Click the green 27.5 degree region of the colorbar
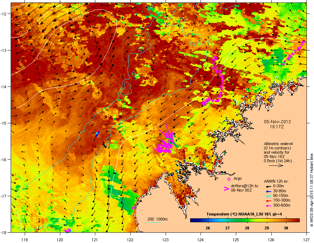Viewport: 314px width, 243px height. (237, 220)
